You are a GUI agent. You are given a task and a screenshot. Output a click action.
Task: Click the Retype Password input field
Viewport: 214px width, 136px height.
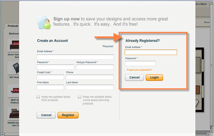pos(95,67)
